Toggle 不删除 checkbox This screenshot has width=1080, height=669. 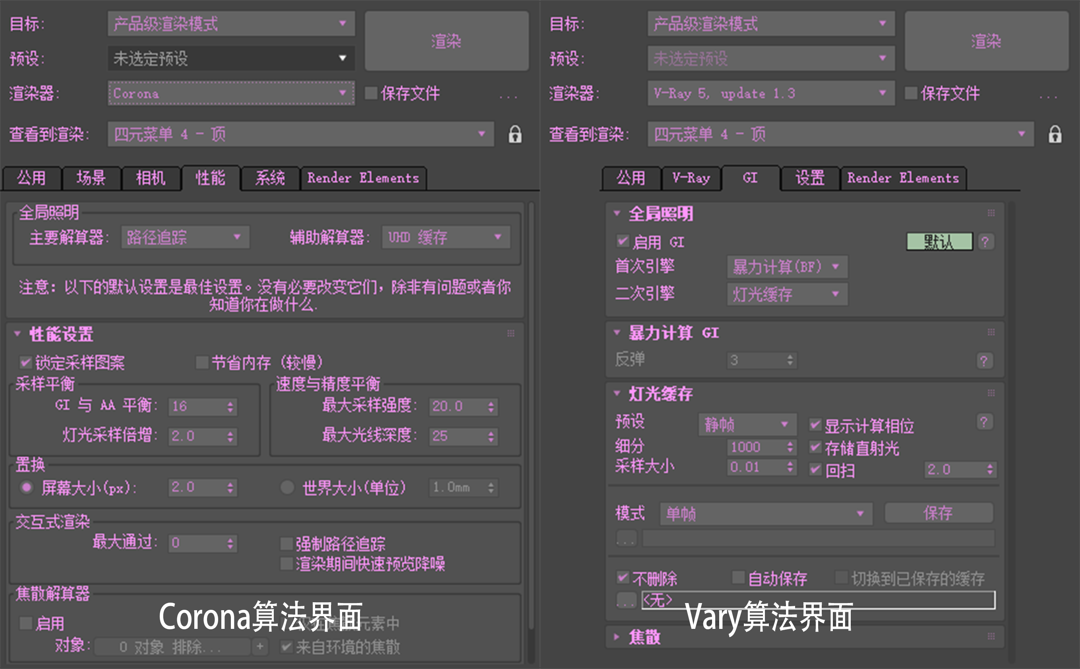coord(623,577)
